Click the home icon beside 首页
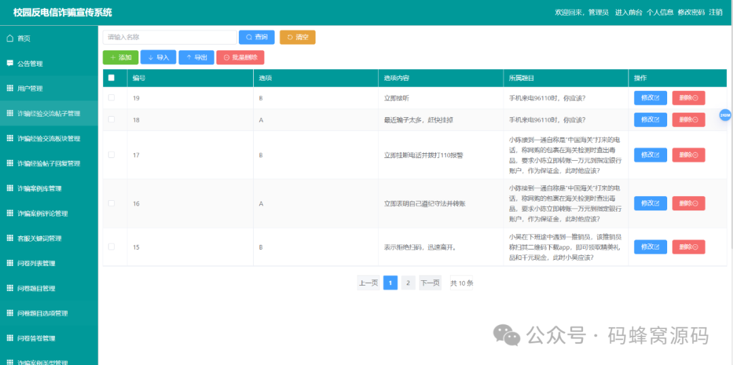 pyautogui.click(x=10, y=38)
